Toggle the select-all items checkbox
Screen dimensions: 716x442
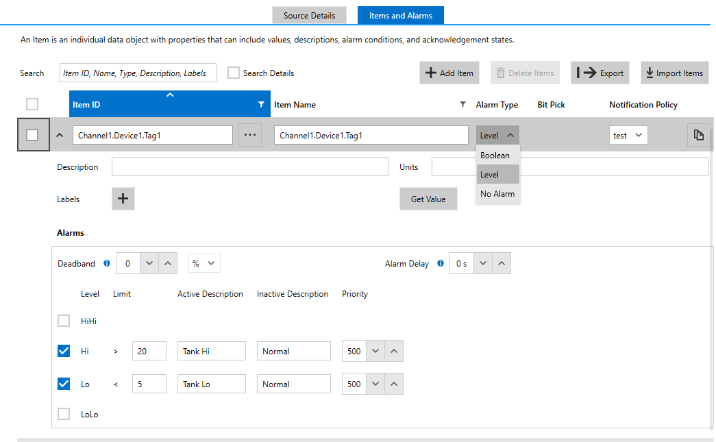(32, 105)
